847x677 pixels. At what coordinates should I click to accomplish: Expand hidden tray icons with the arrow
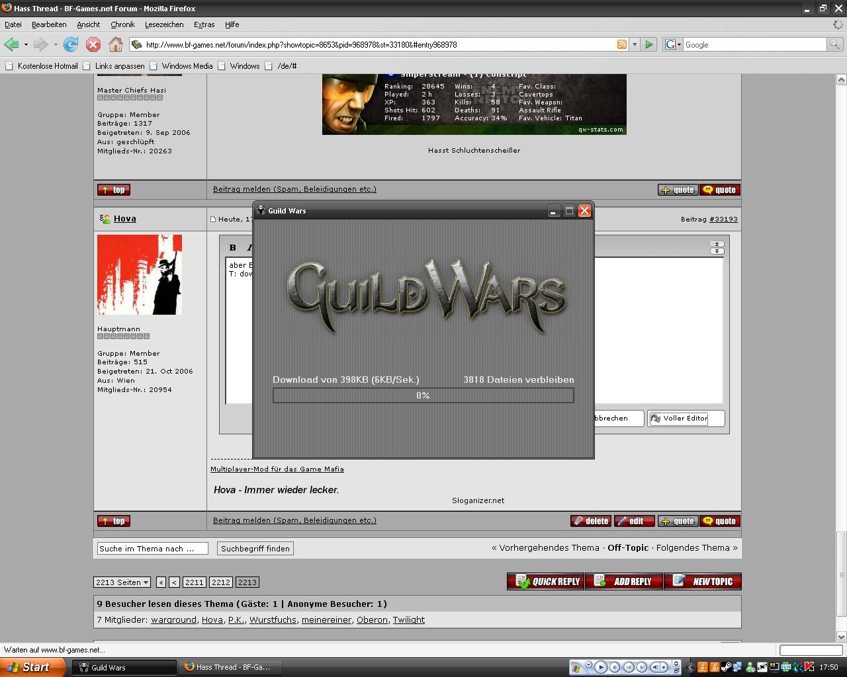(690, 667)
